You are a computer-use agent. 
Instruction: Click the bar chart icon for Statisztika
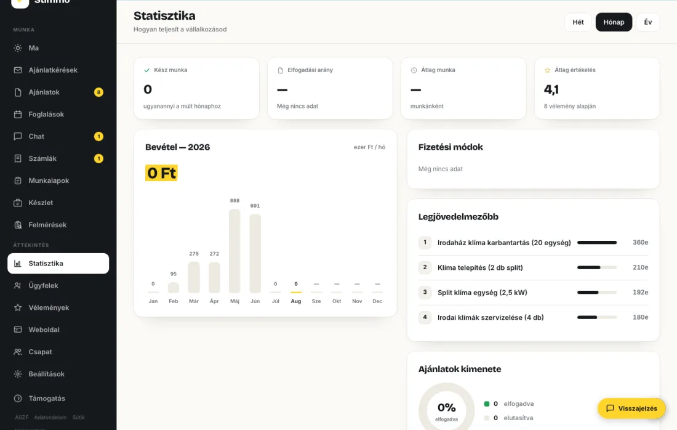point(18,263)
